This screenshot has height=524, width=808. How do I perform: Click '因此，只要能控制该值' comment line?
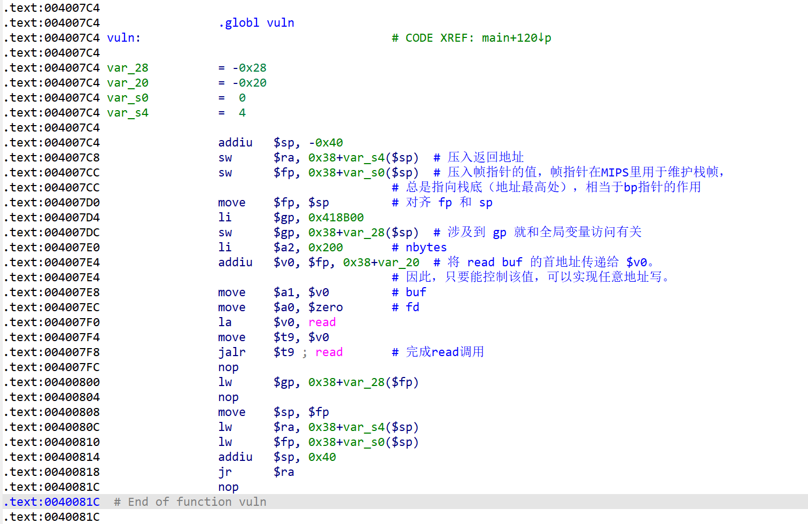point(531,277)
